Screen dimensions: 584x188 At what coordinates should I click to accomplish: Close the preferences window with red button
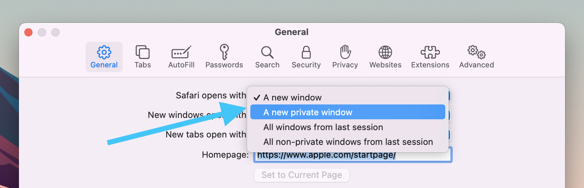click(x=28, y=32)
